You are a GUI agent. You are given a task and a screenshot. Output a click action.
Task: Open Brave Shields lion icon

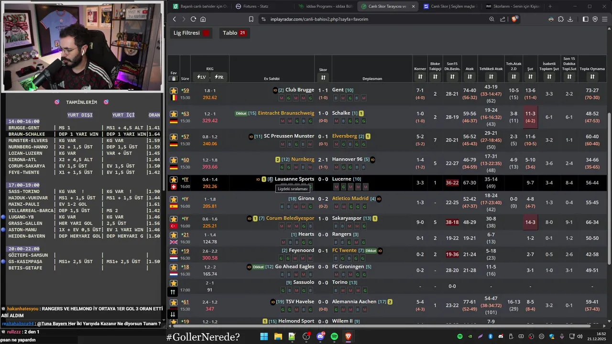coord(514,19)
